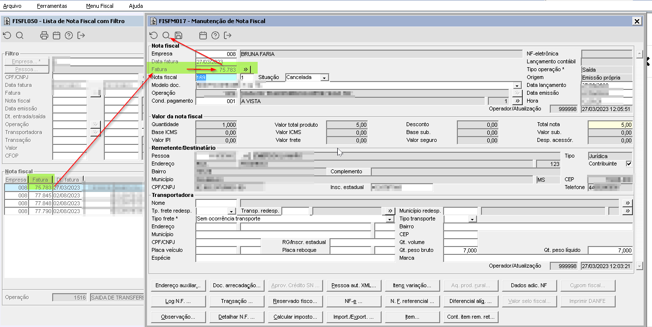Viewport: 652px width, 327px height.
Task: Click save diskette icon in FISFM017 toolbar
Action: point(178,35)
